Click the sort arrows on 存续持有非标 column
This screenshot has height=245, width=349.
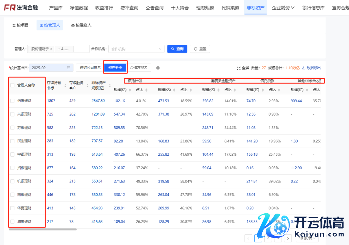point(66,85)
